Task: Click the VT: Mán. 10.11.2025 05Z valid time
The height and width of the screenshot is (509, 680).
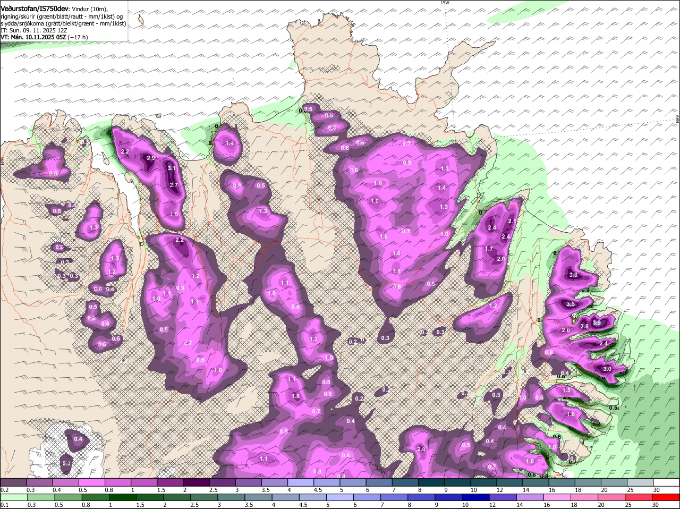Action: [33, 37]
